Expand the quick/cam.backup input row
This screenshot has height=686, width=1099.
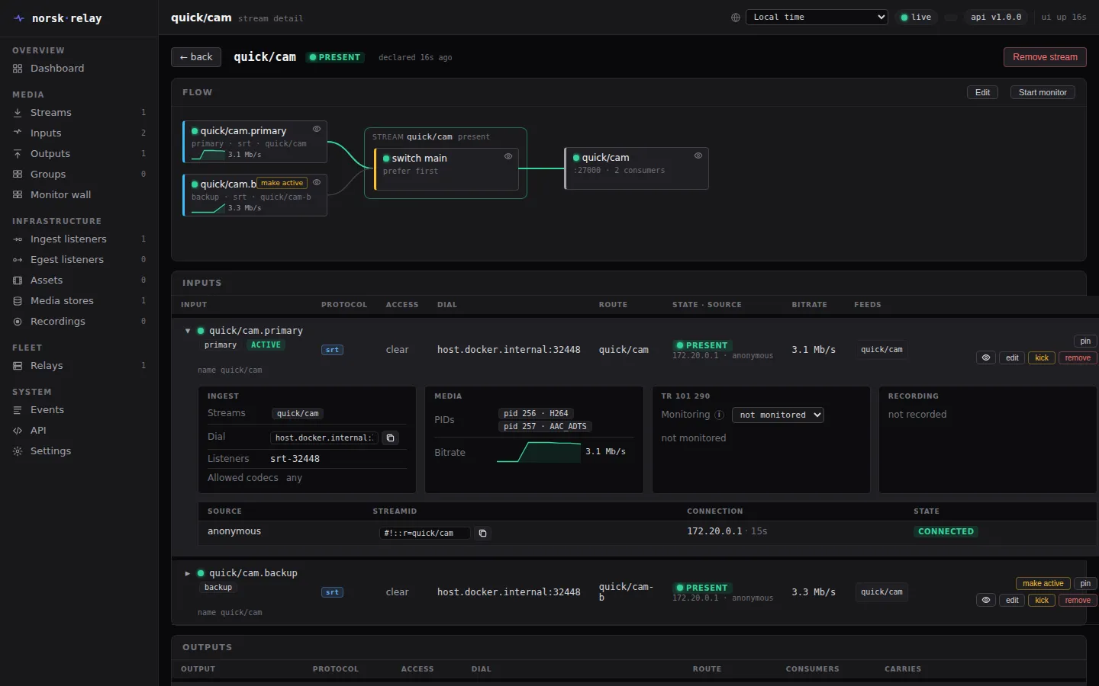[x=188, y=573]
